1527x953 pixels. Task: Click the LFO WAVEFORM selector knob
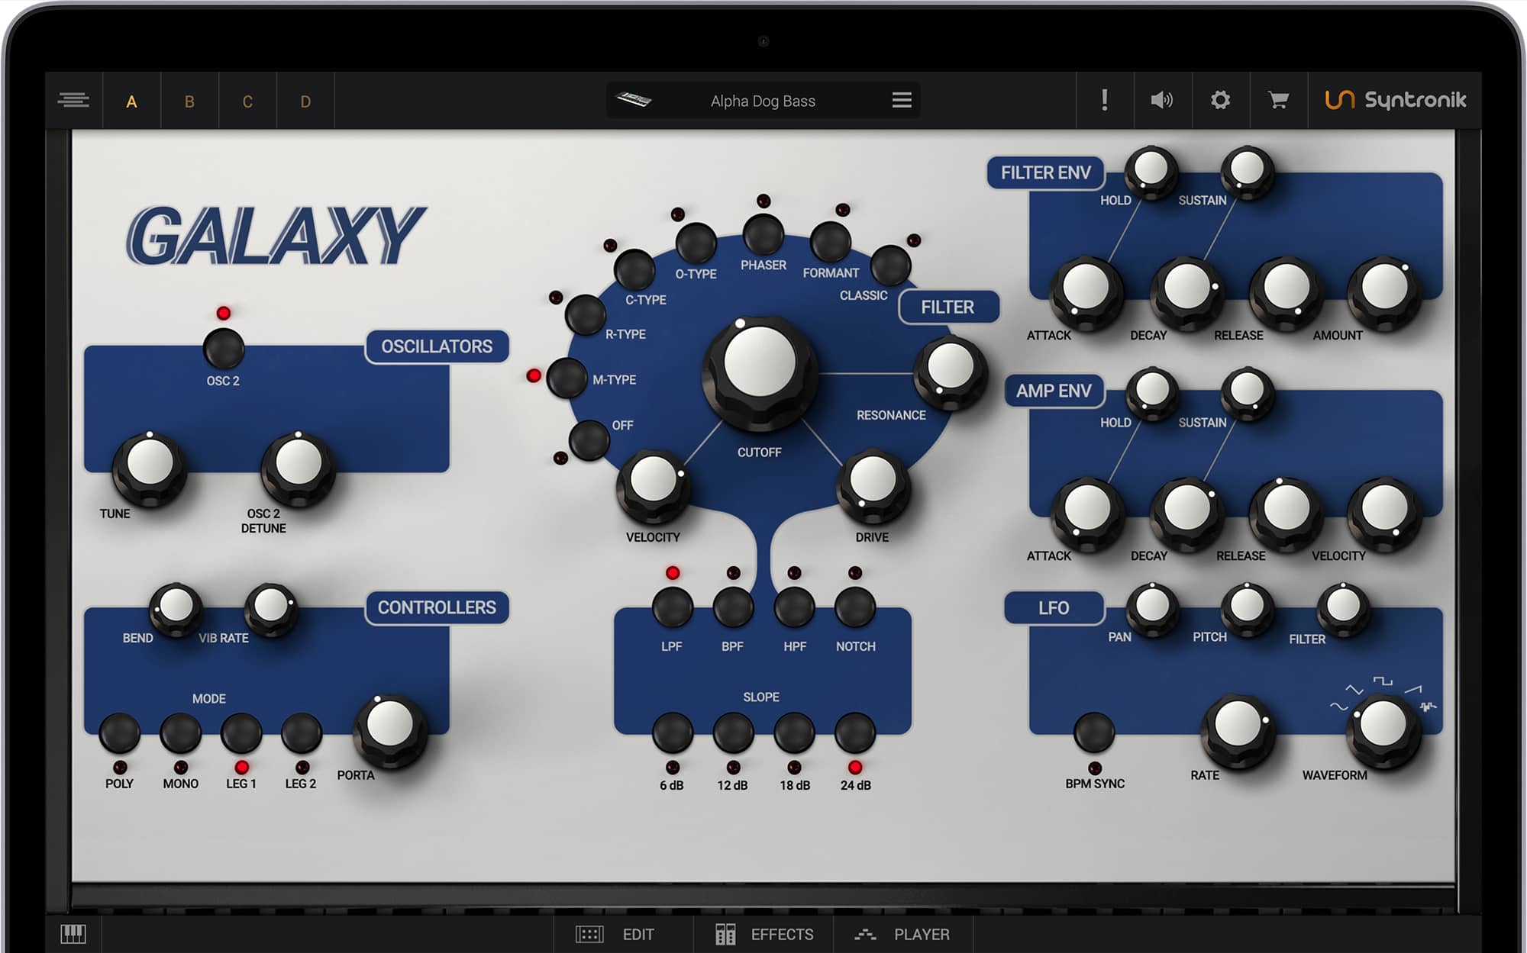point(1383,729)
